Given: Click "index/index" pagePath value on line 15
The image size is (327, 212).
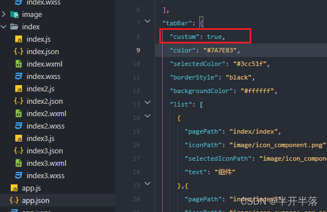Looking at the screenshot, I should 254,131.
